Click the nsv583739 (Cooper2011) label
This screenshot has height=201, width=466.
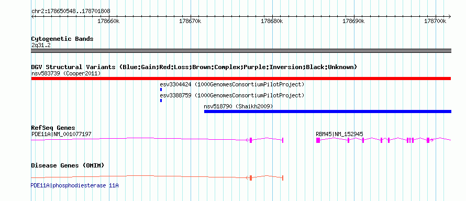coord(66,73)
